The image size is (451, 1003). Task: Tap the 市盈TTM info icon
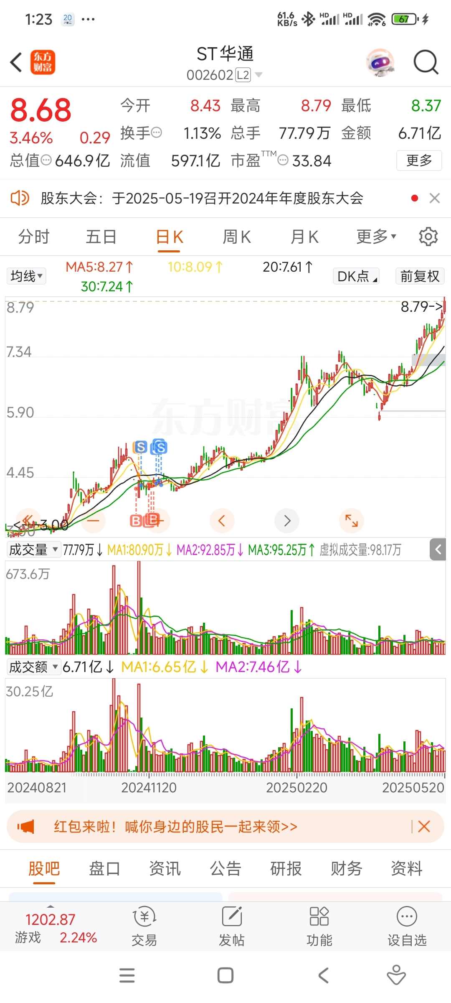point(283,160)
